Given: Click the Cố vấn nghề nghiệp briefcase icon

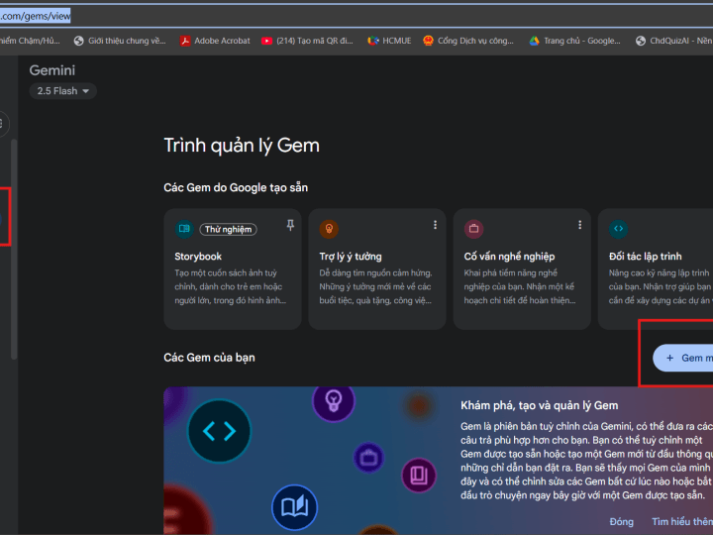Looking at the screenshot, I should pyautogui.click(x=473, y=229).
